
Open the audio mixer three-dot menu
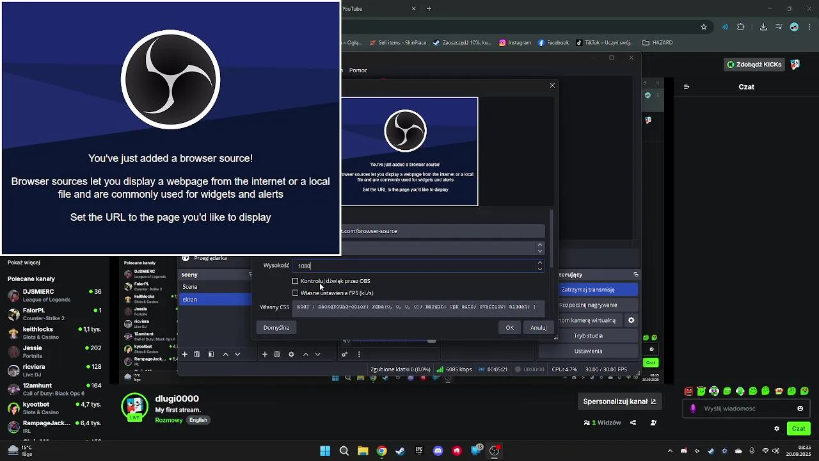click(359, 354)
